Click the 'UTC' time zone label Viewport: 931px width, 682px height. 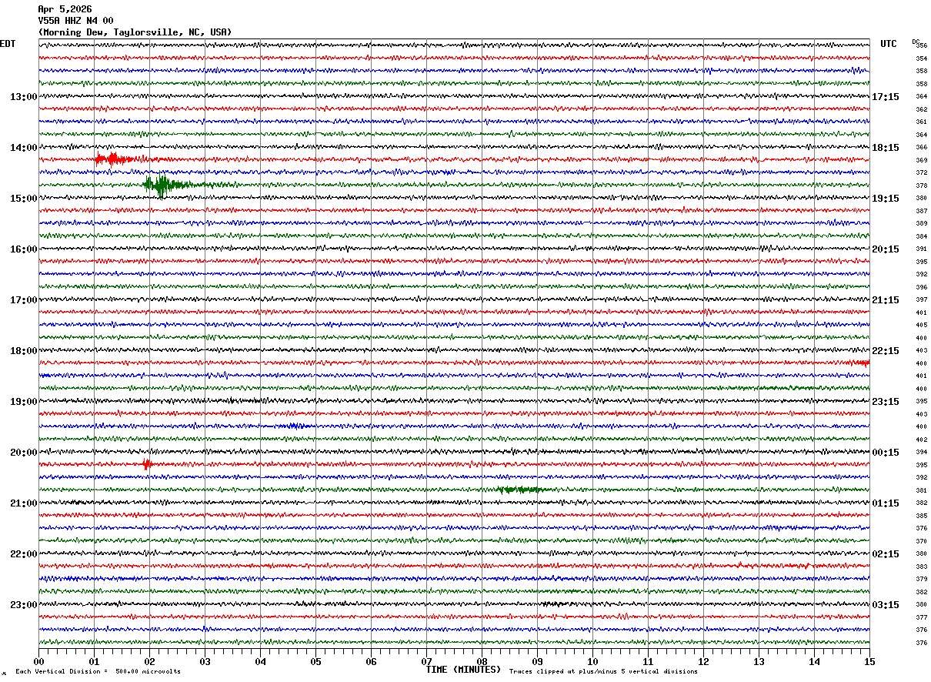click(889, 44)
